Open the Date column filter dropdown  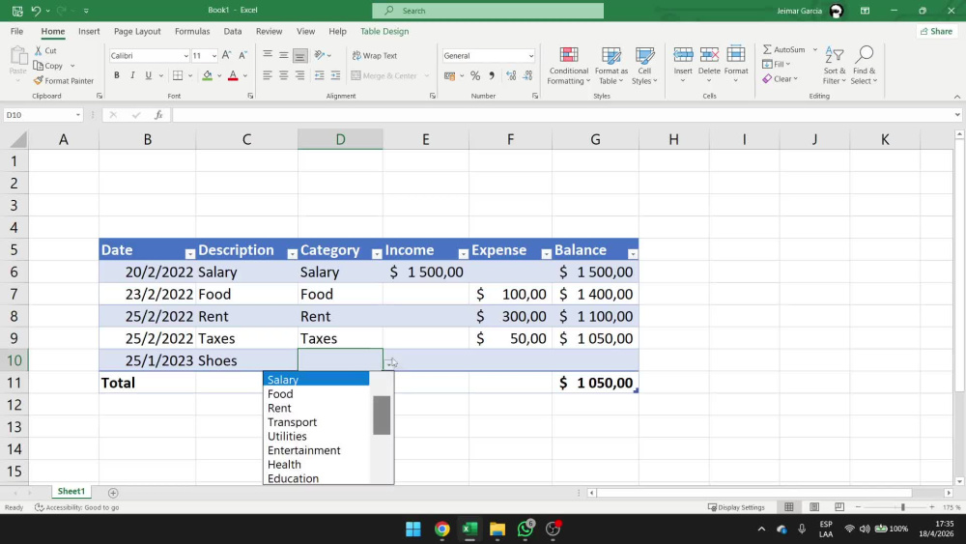189,254
